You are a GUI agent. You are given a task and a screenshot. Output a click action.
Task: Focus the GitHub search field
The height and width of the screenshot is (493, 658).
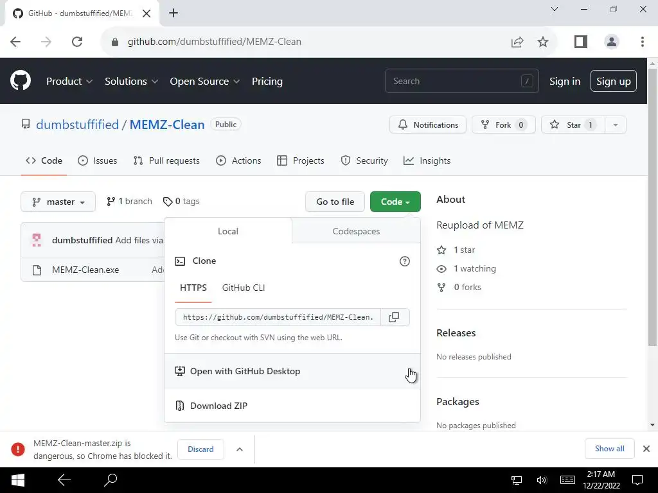coord(461,81)
